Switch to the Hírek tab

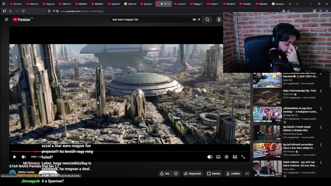(32, 4)
